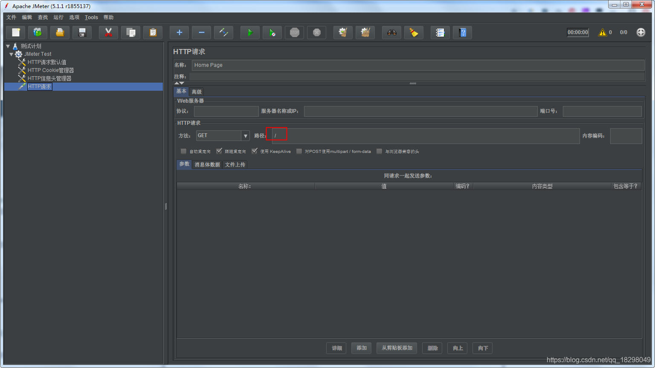Click the remote engines status icon
Viewport: 655px width, 368px height.
click(x=641, y=32)
